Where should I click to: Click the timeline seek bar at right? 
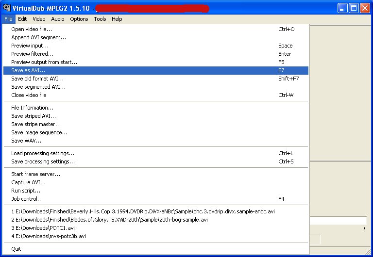338,221
